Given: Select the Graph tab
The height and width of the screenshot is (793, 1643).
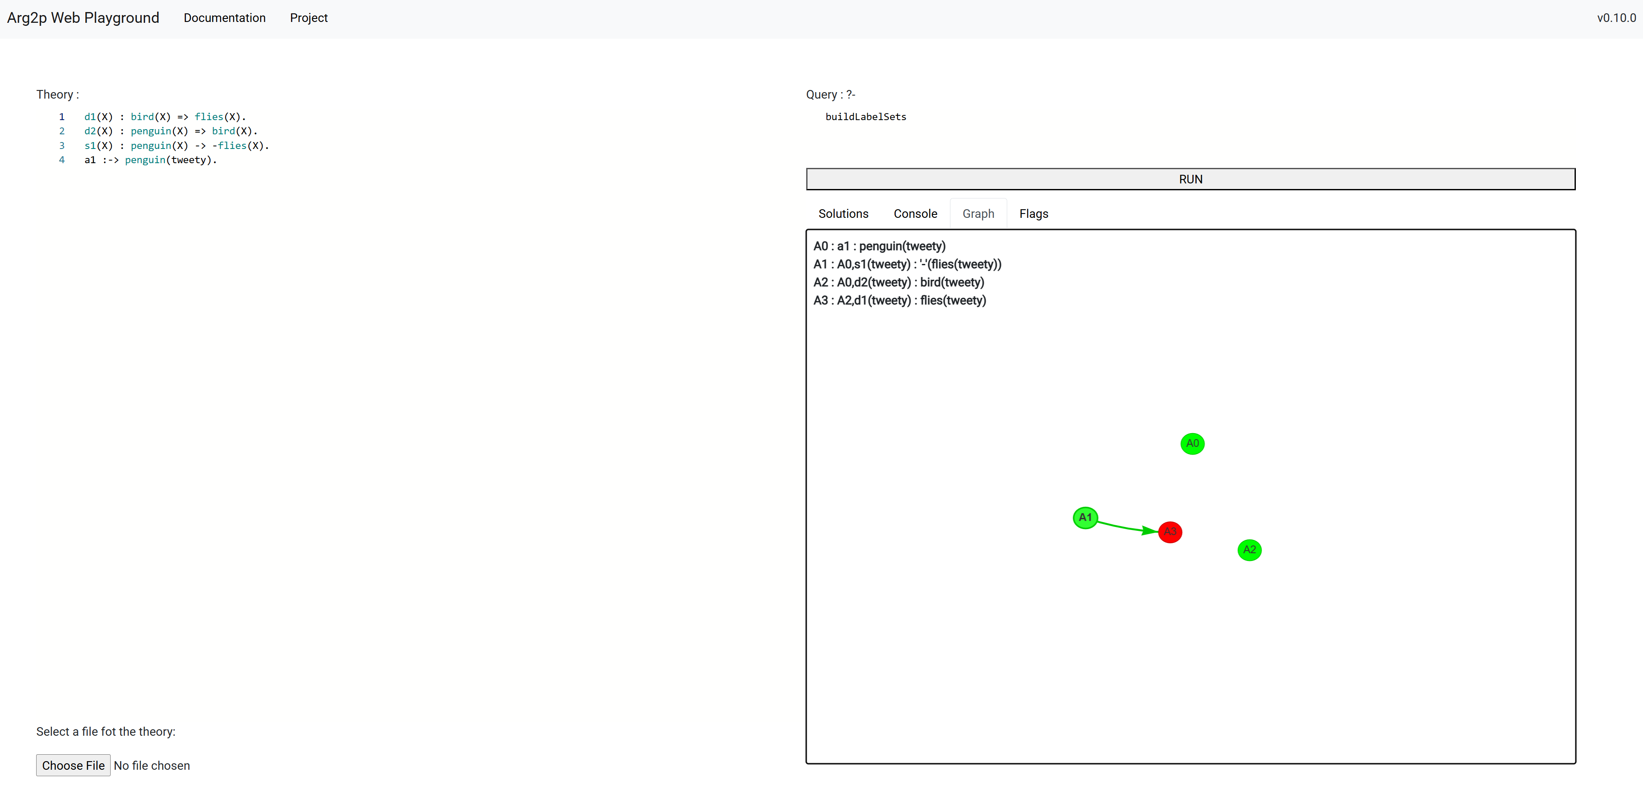Looking at the screenshot, I should coord(978,214).
